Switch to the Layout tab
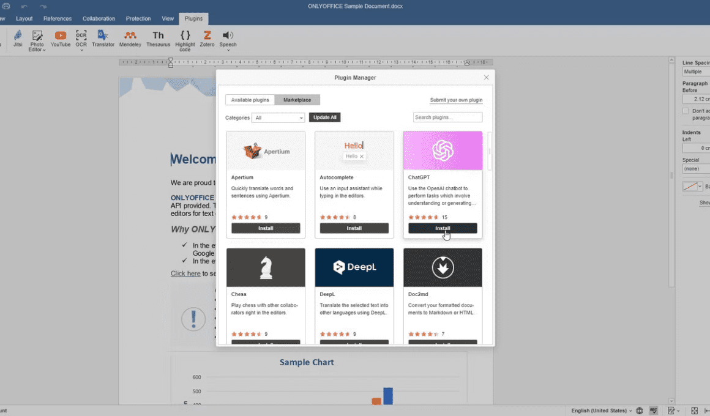The width and height of the screenshot is (710, 416). 24,18
